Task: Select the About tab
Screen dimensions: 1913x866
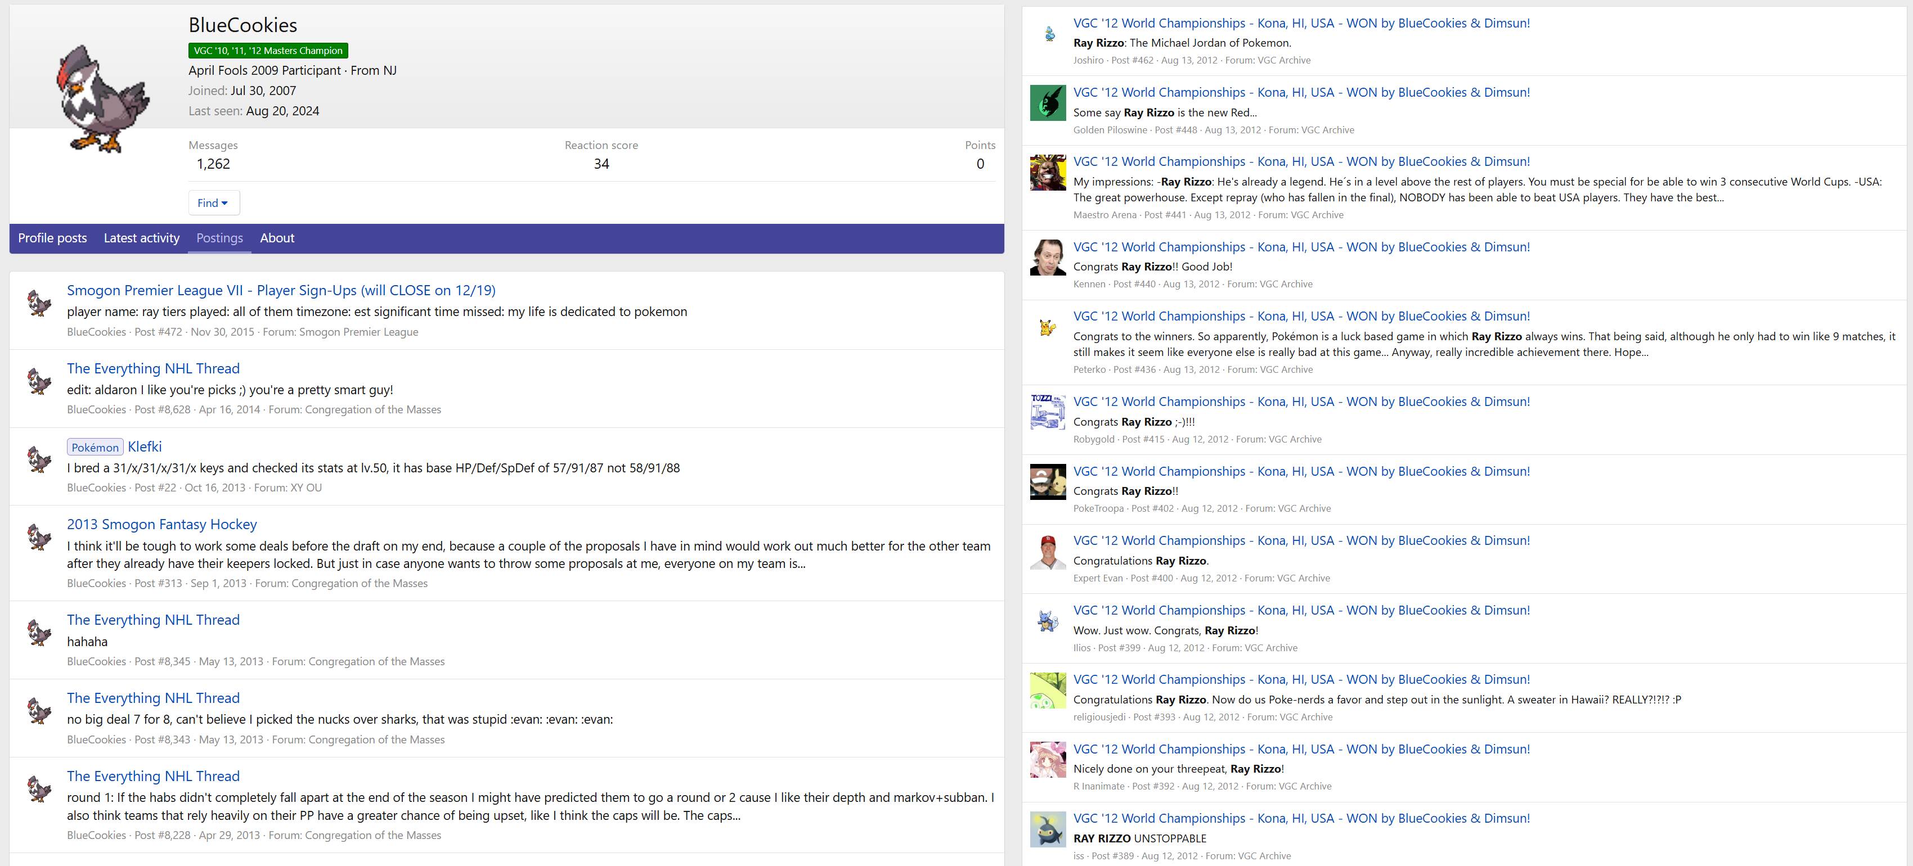Action: 277,238
